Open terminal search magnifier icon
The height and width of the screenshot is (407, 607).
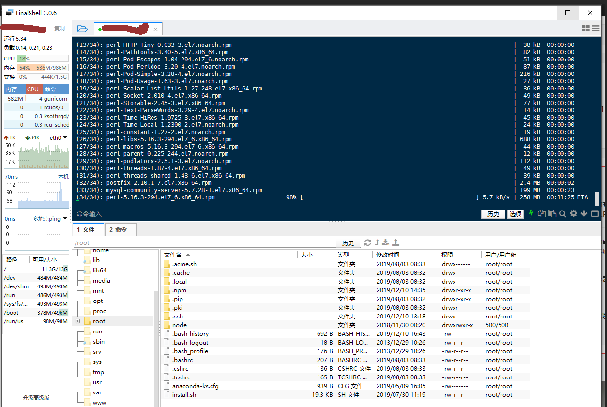point(562,213)
